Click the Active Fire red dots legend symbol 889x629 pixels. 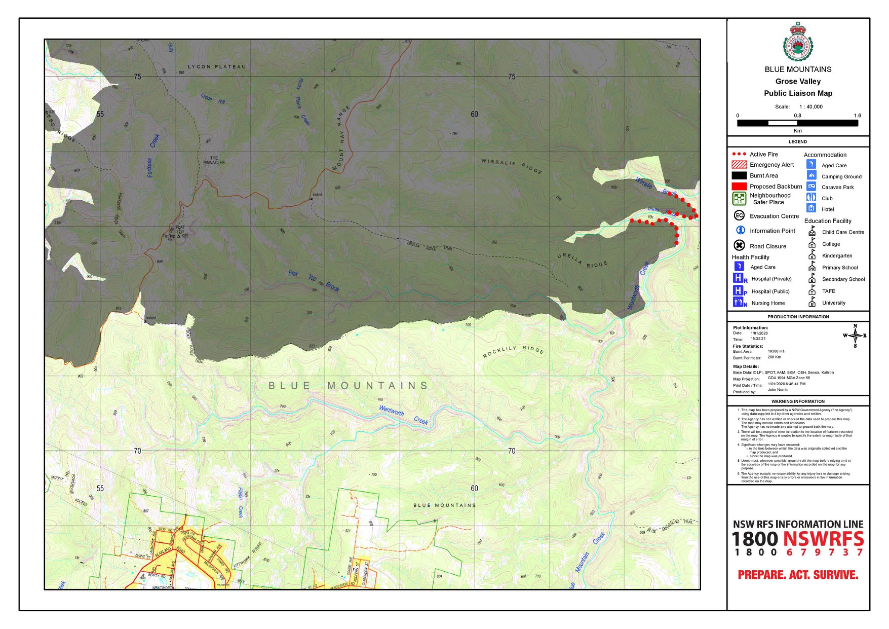[739, 154]
